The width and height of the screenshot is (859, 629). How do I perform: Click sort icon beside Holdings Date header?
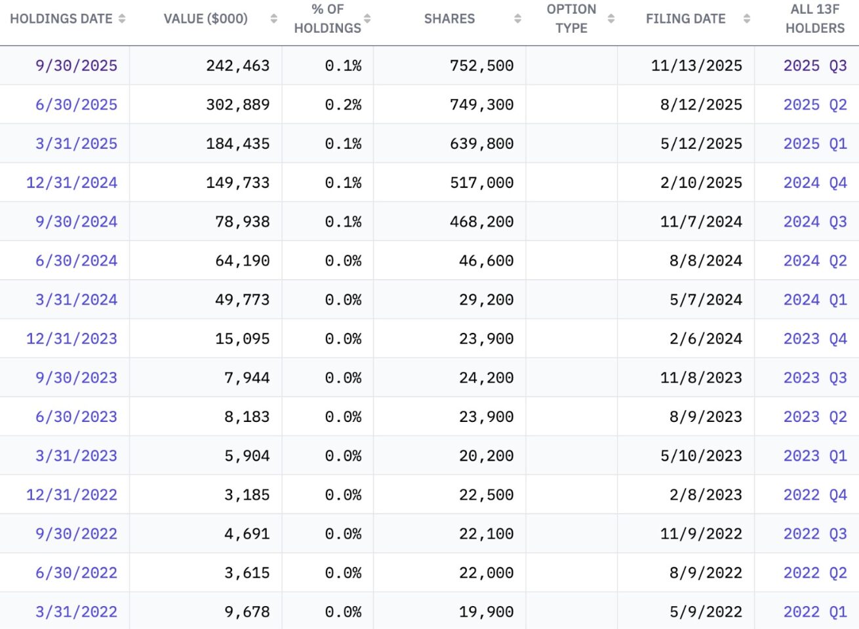coord(122,19)
